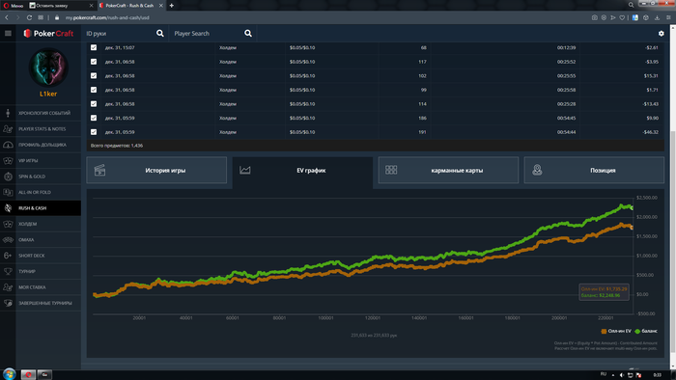Uncheck session row with result -$46.32
676x380 pixels.
click(94, 132)
